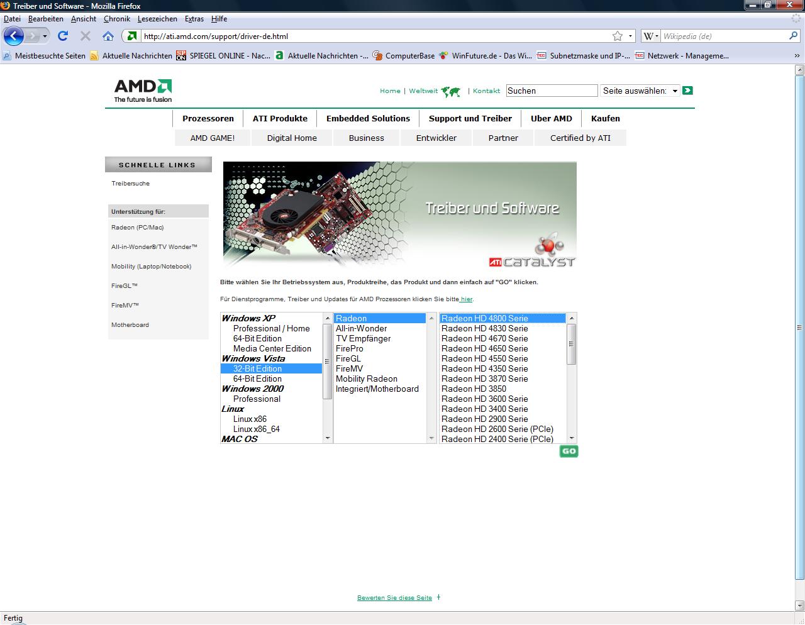Open the Hilfe menu

pos(219,19)
